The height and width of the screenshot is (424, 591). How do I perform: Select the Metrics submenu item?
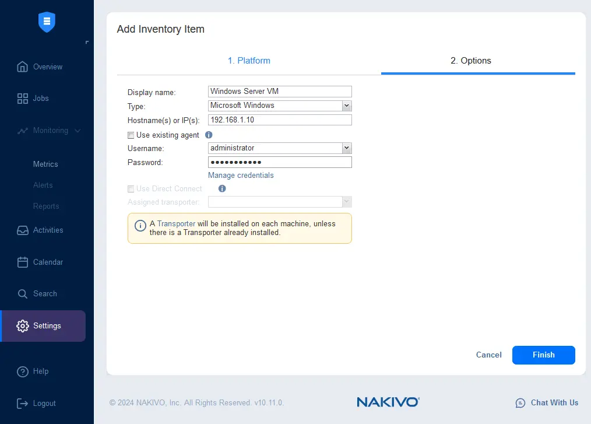(x=45, y=164)
